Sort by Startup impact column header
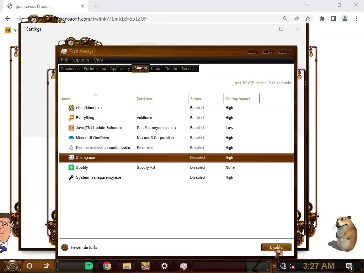This screenshot has width=364, height=273. click(242, 98)
